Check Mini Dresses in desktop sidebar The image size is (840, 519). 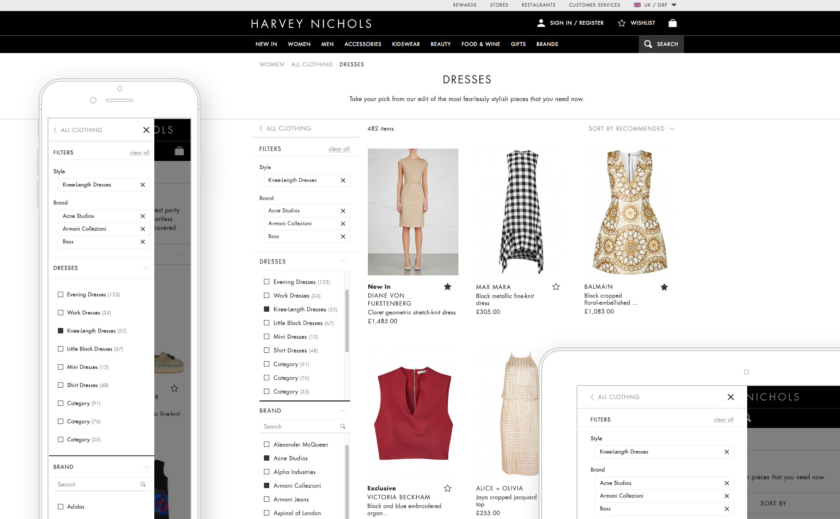coord(267,336)
